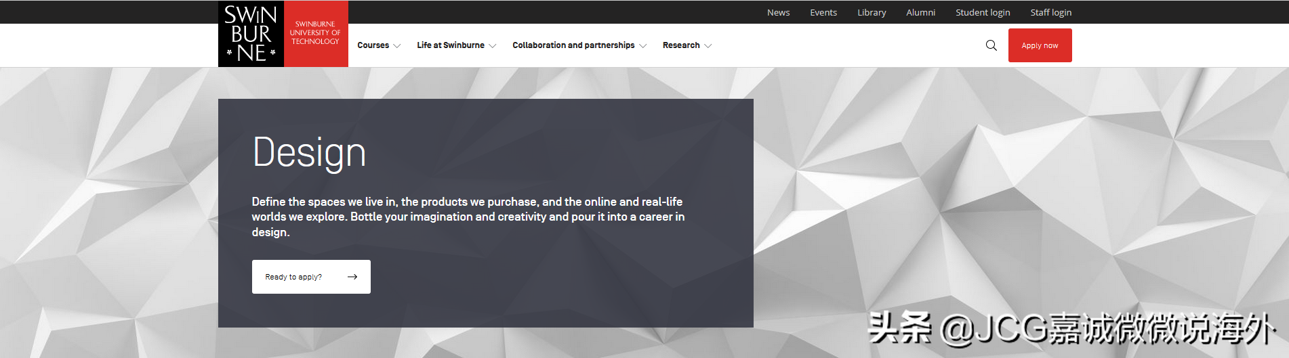Open the Courses menu
This screenshot has height=358, width=1289.
tap(373, 45)
